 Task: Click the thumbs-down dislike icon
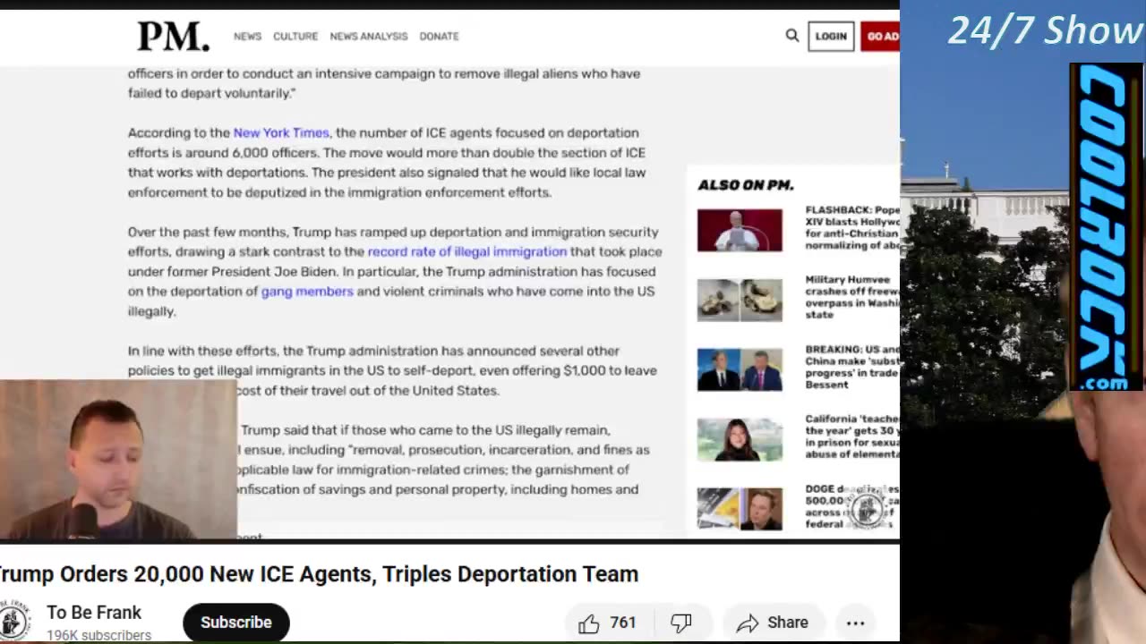pos(681,623)
